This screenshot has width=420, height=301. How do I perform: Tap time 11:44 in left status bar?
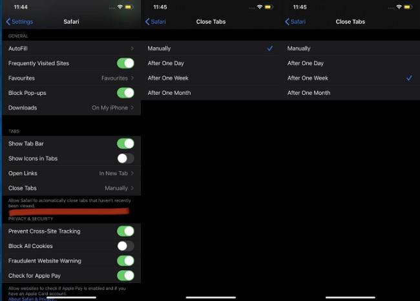[x=21, y=7]
